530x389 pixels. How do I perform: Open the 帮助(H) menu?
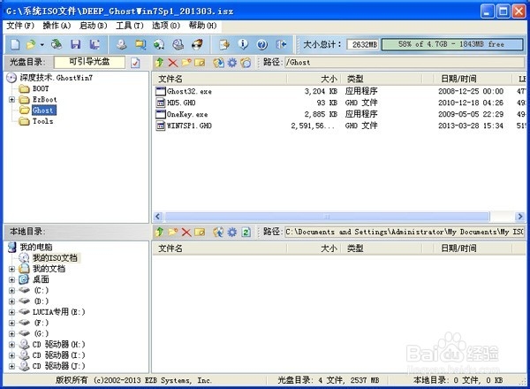202,26
